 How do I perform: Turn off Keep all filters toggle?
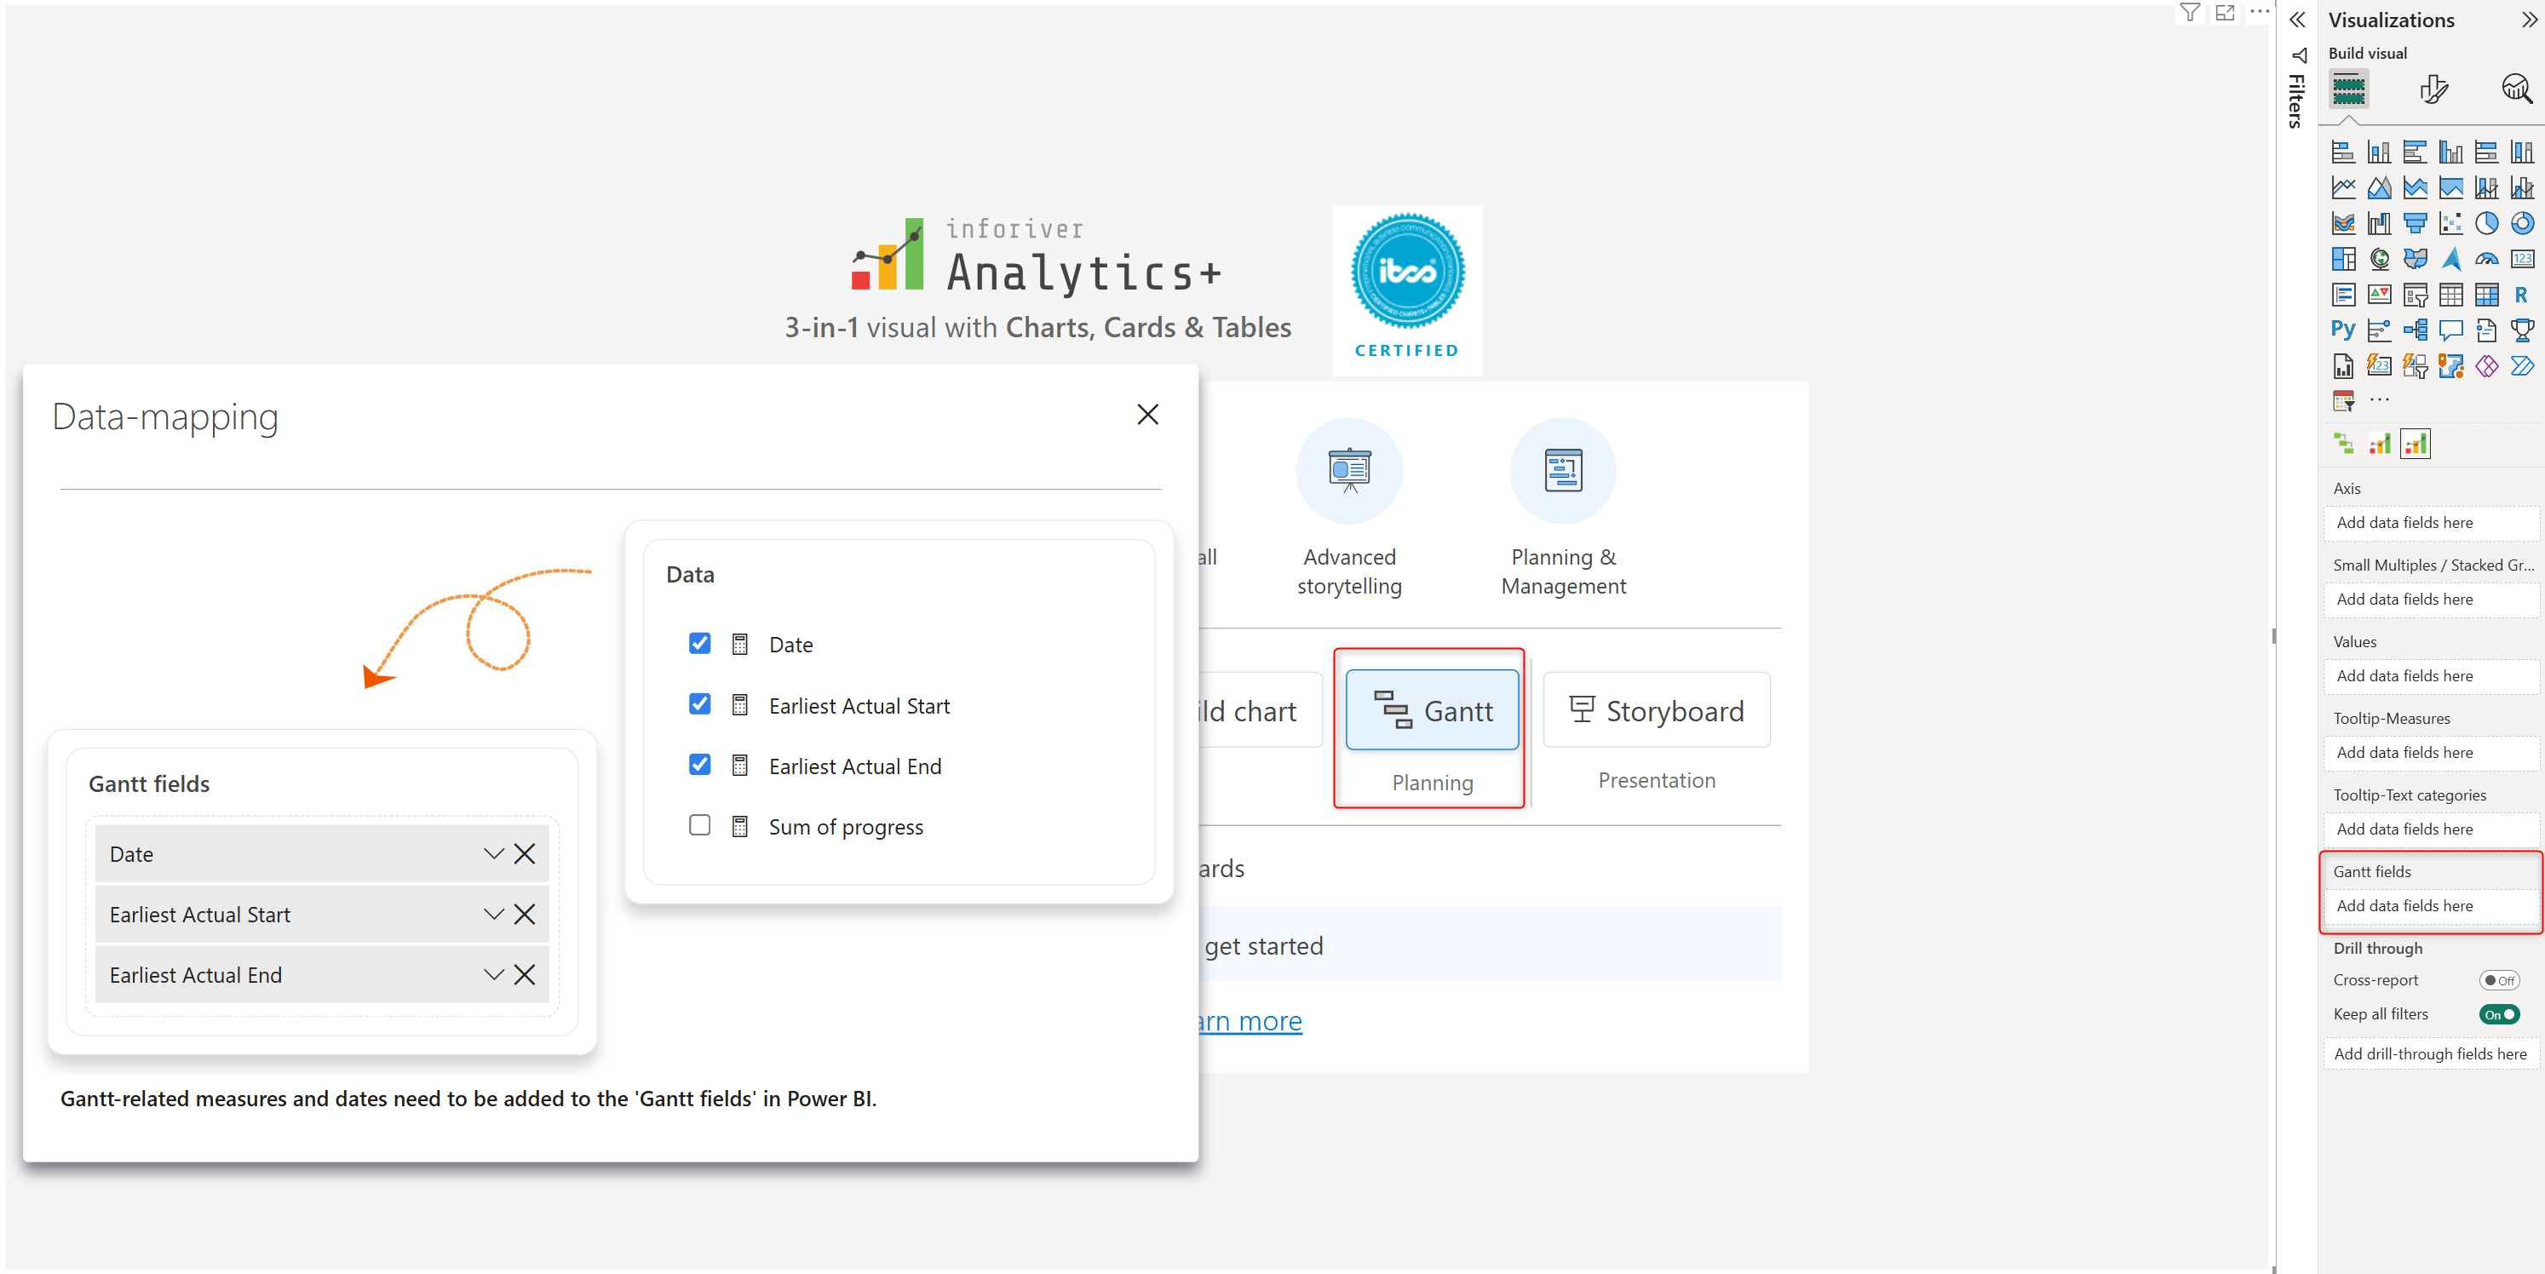[2498, 1014]
